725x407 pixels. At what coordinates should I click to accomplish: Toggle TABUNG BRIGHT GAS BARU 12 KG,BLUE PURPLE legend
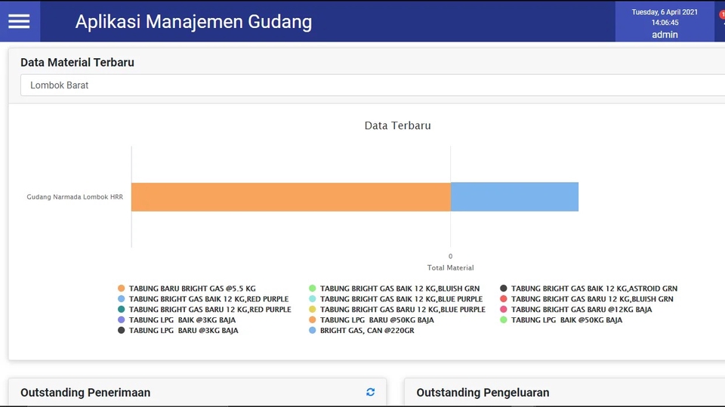pos(397,310)
